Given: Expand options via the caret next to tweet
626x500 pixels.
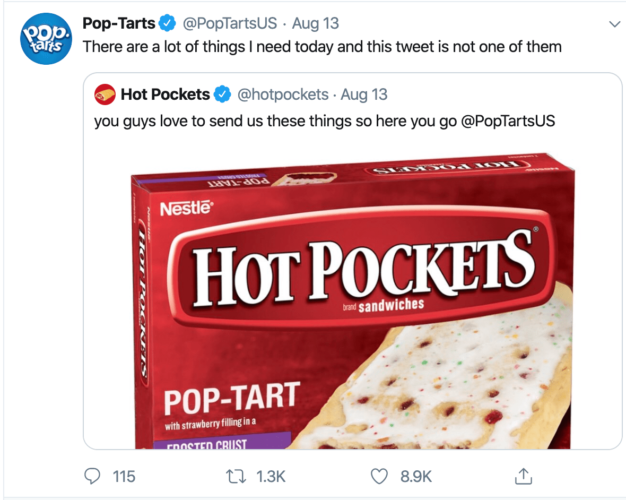Looking at the screenshot, I should [x=614, y=23].
